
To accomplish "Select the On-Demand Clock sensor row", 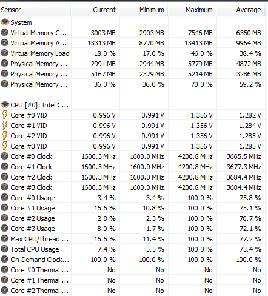I will 132,260.
